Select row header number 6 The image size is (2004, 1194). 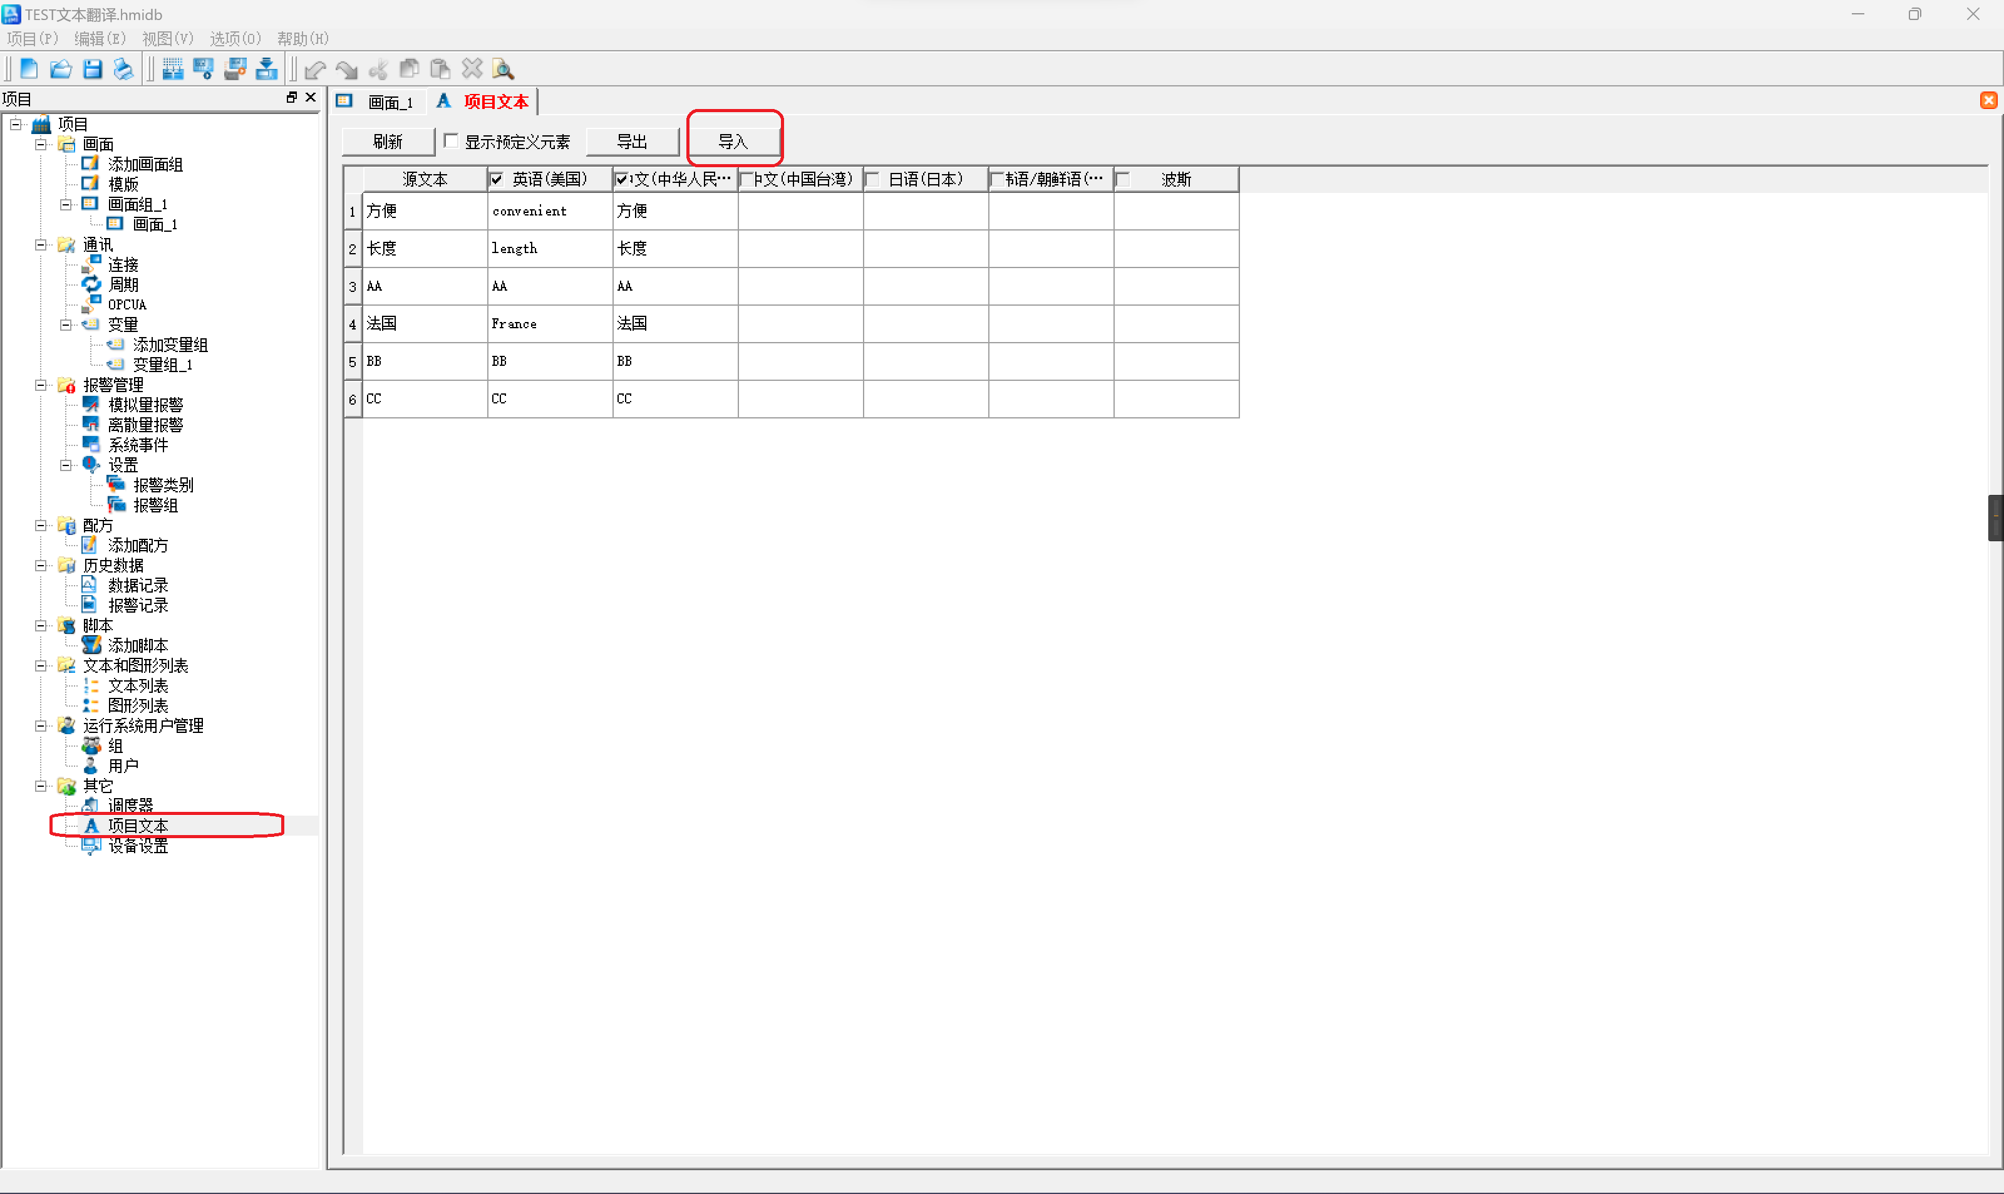[x=352, y=399]
